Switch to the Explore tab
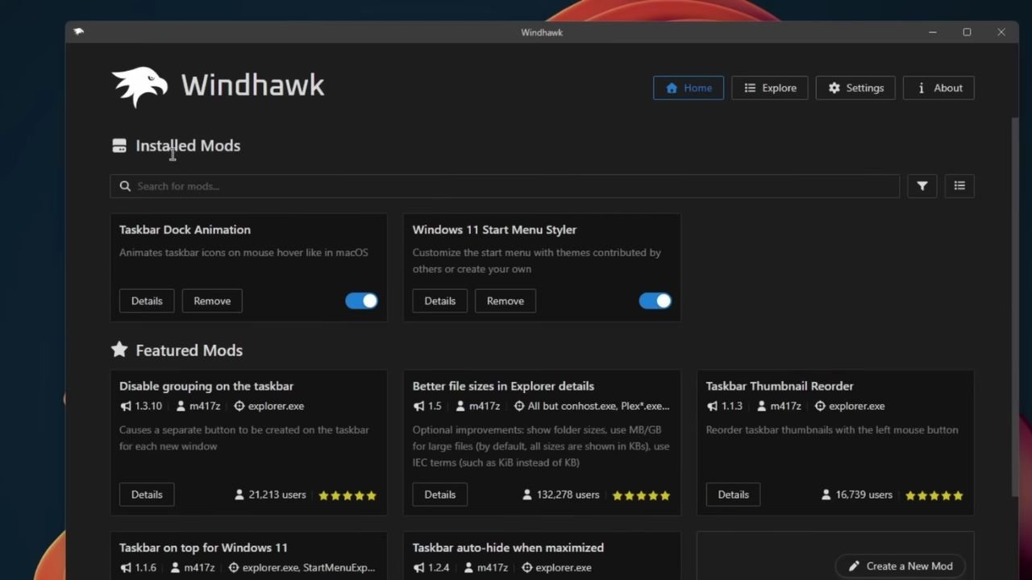This screenshot has width=1032, height=580. point(769,88)
